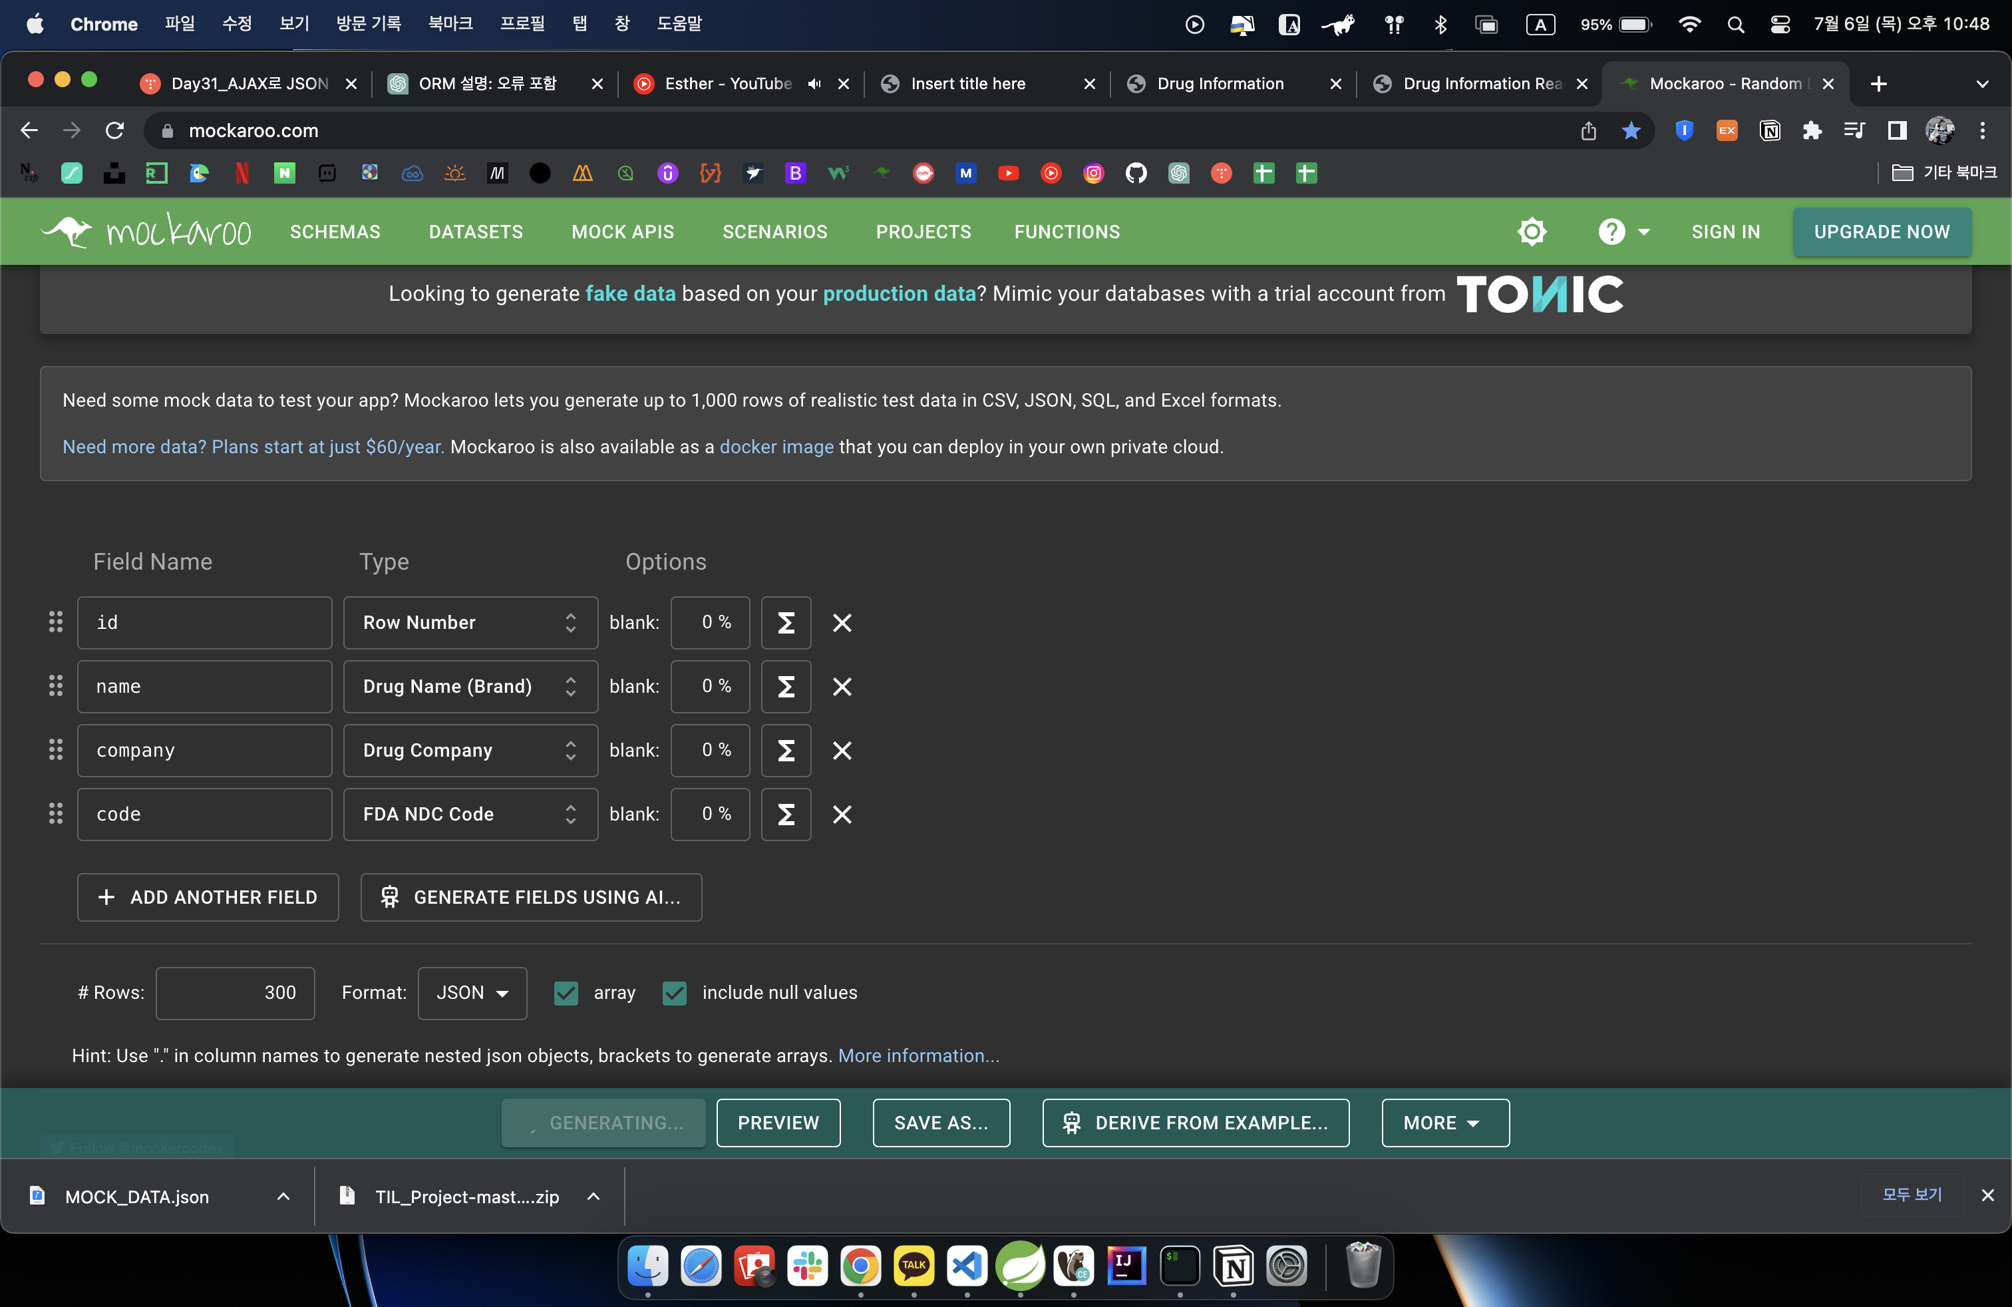
Task: Open the SCHEMAS navigation item
Action: (x=335, y=232)
